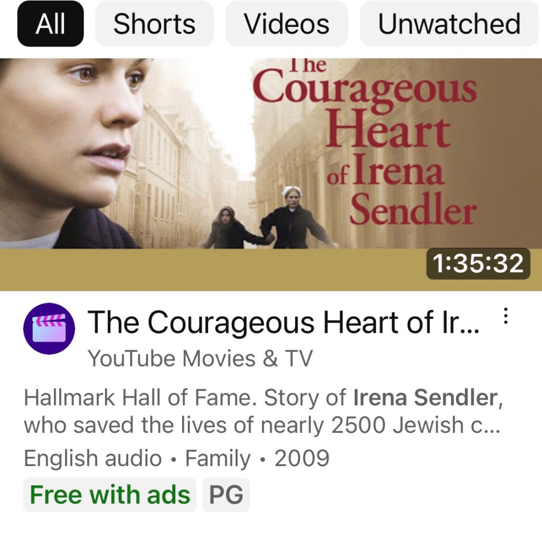Switch to the Videos filter chip

point(286,23)
